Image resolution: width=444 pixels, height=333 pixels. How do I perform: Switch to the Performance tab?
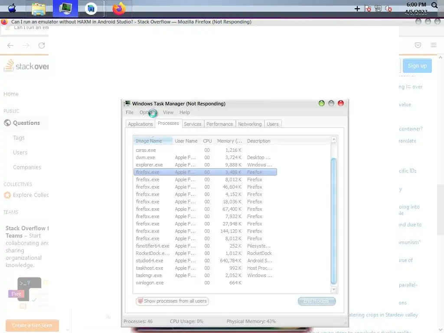[x=219, y=124]
